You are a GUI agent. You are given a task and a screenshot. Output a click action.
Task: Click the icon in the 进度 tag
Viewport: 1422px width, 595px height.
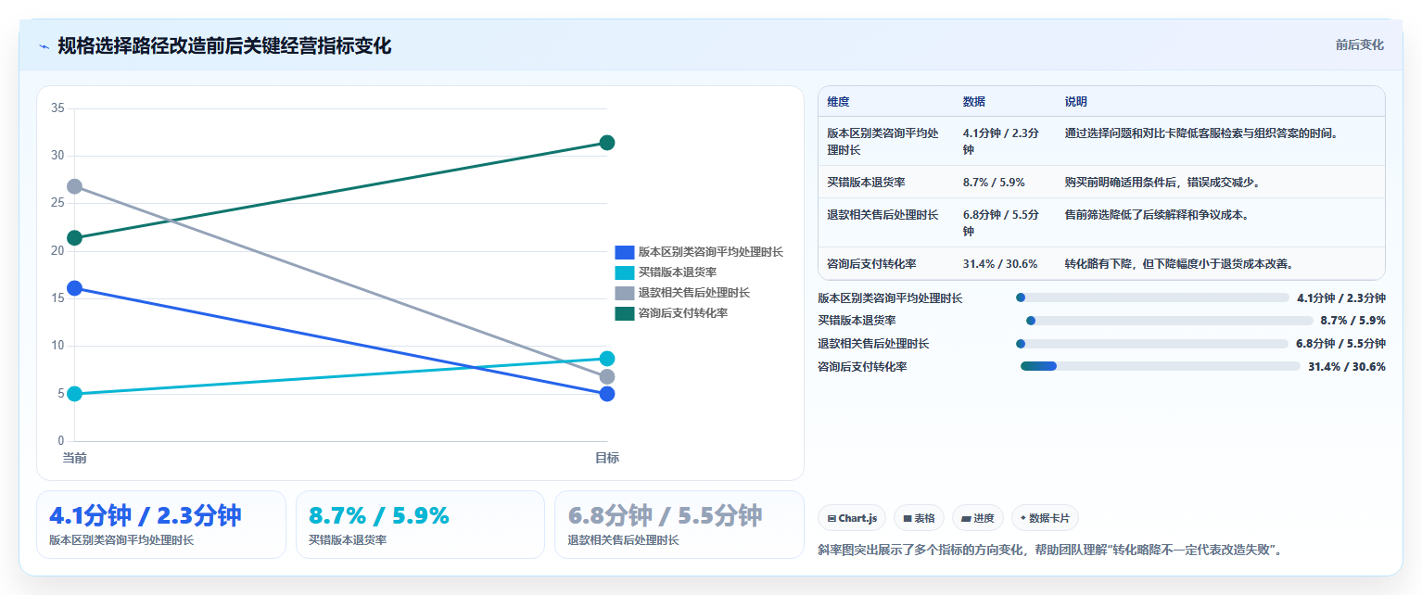(966, 519)
